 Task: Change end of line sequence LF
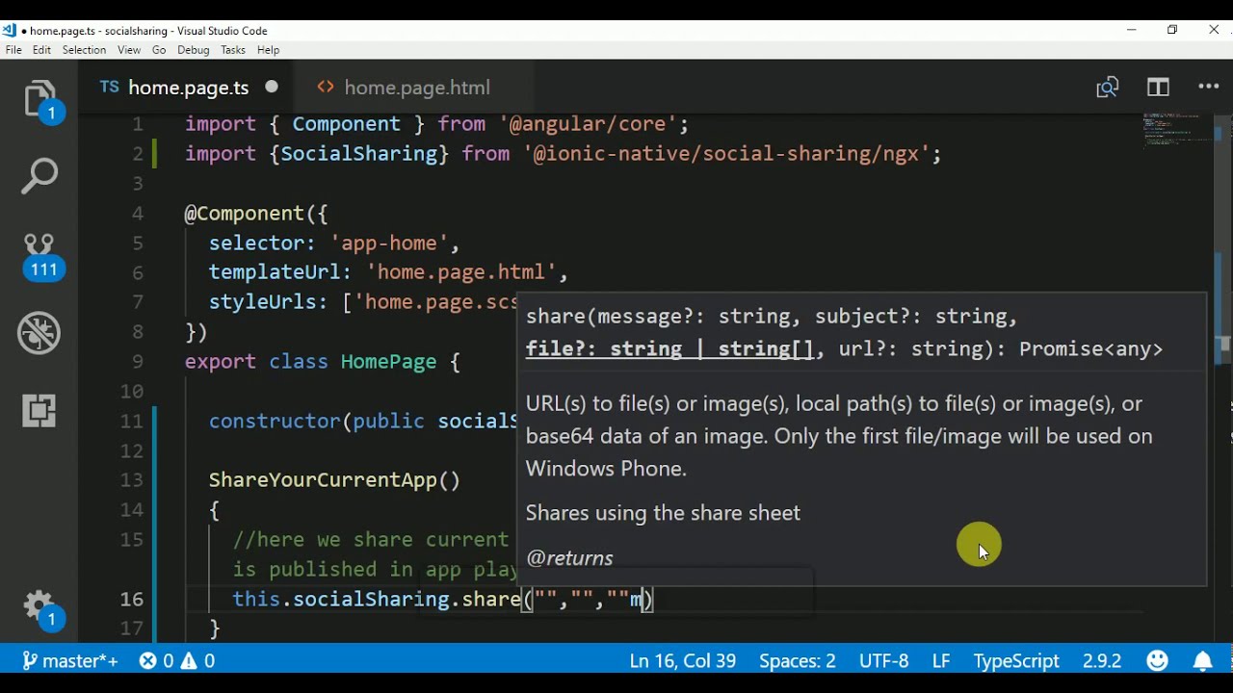click(941, 660)
